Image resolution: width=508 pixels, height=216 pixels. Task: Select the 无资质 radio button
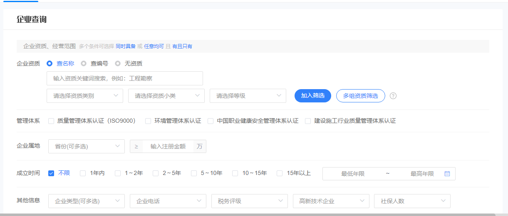click(x=118, y=63)
